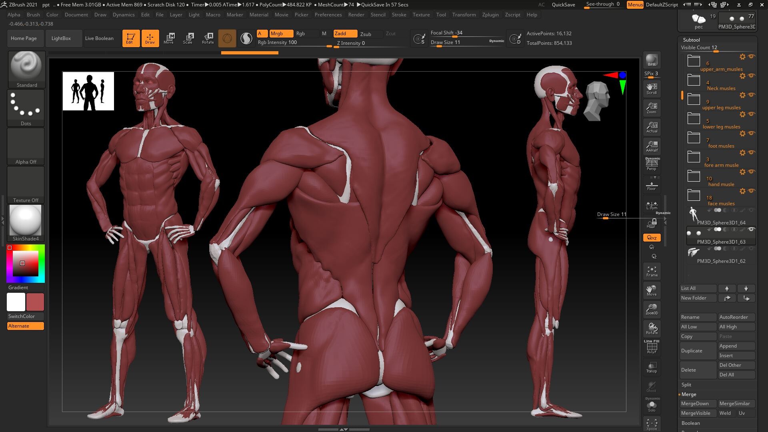The image size is (768, 432).
Task: Open the Tool menu
Action: (441, 15)
